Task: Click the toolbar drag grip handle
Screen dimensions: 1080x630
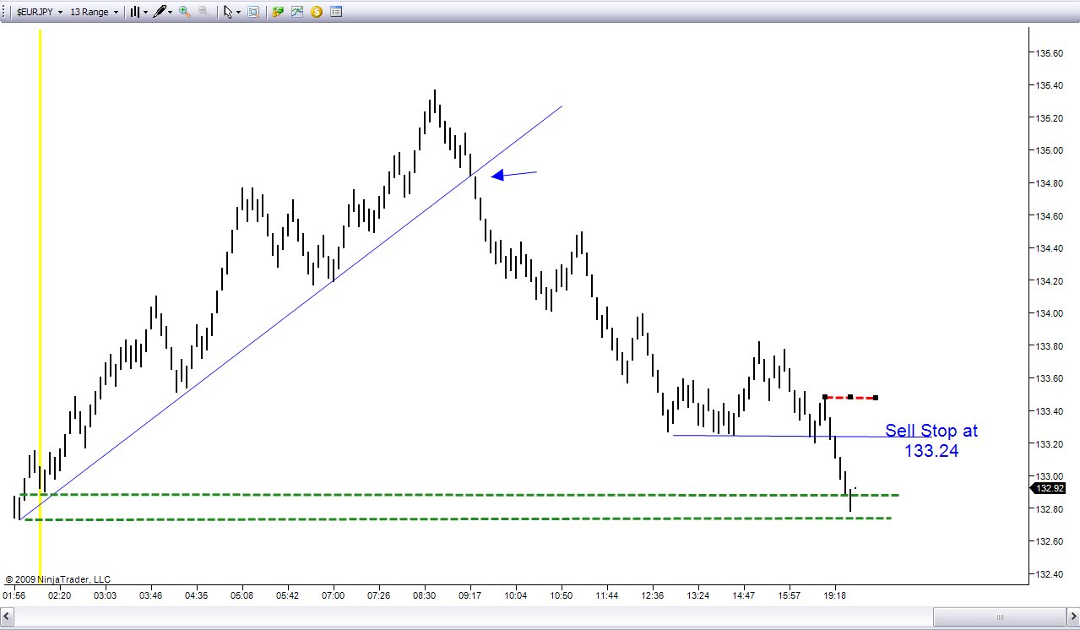Action: [x=4, y=12]
